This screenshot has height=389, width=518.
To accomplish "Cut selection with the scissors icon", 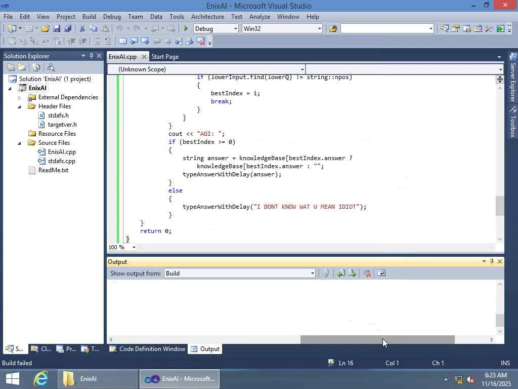I will tap(82, 28).
